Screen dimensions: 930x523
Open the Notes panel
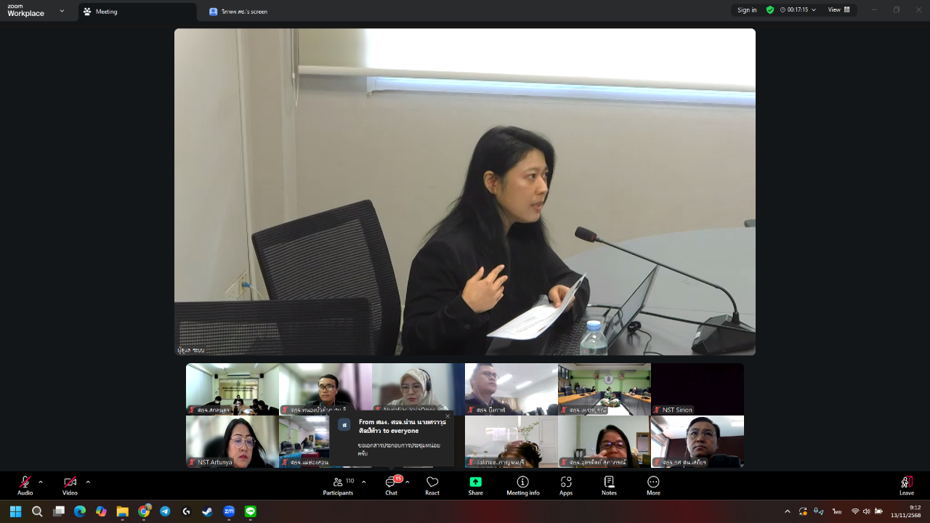[609, 485]
